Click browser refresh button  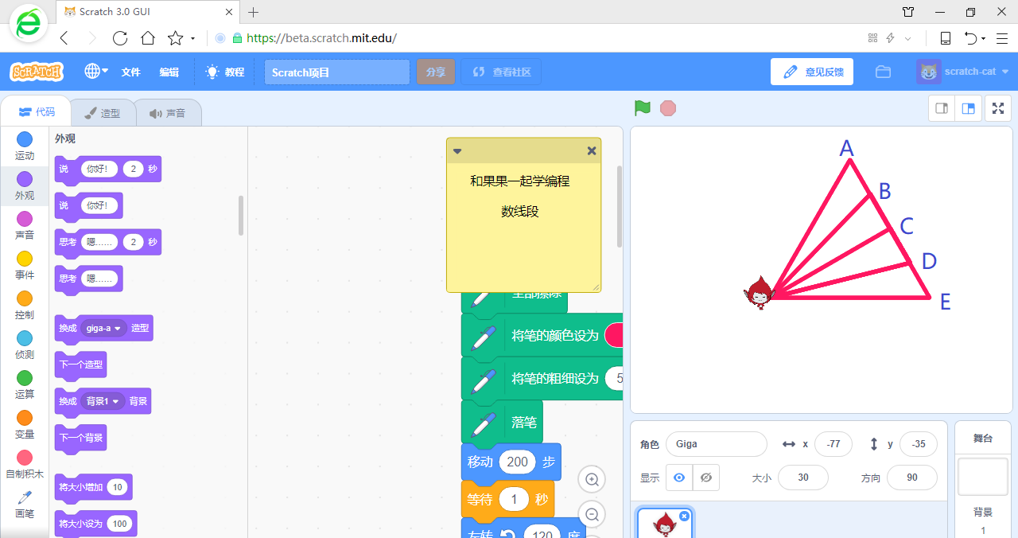pyautogui.click(x=120, y=37)
